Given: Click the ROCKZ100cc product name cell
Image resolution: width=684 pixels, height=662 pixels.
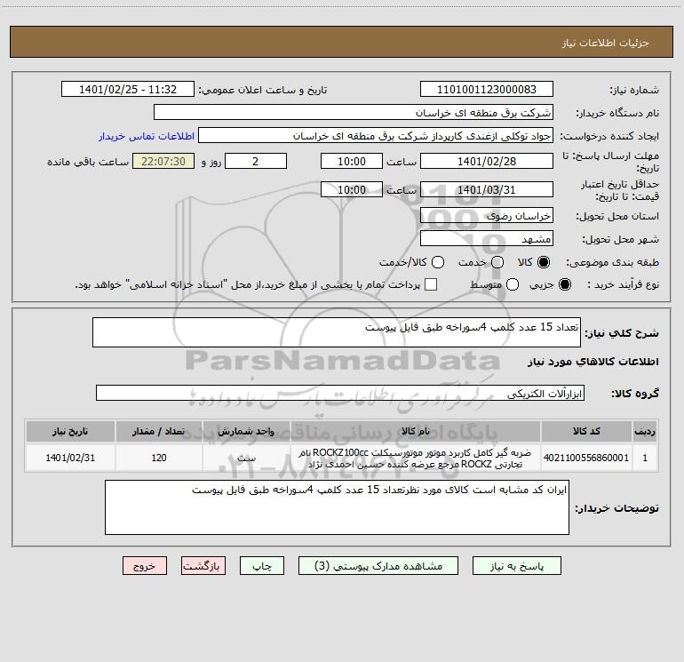Looking at the screenshot, I should click(x=416, y=458).
